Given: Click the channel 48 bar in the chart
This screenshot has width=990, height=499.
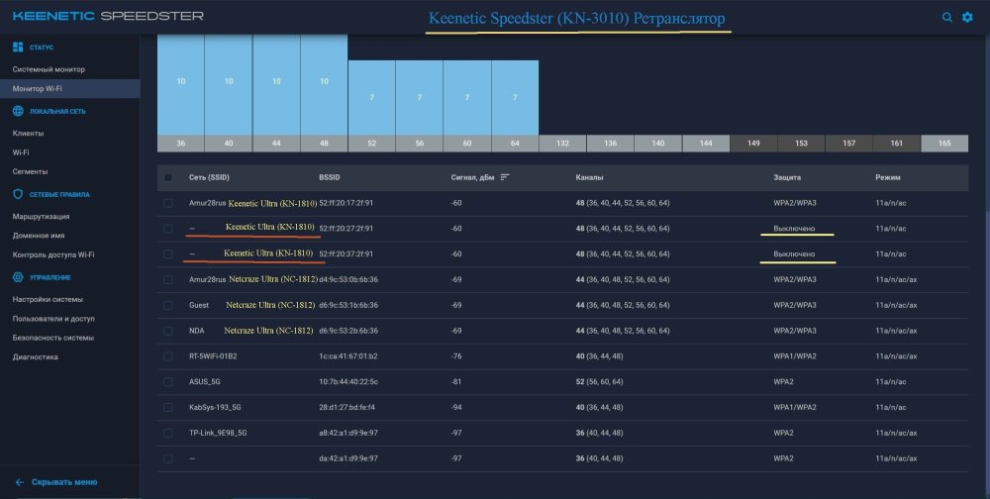Looking at the screenshot, I should click(x=324, y=84).
